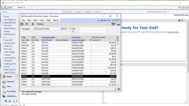Open the View menu in inquiry window

[x=42, y=20]
